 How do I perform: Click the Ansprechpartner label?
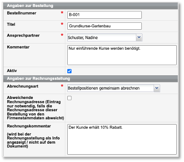point(23,35)
